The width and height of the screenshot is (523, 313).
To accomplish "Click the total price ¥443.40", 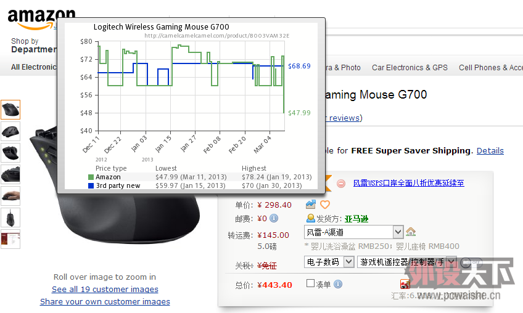I will [274, 285].
